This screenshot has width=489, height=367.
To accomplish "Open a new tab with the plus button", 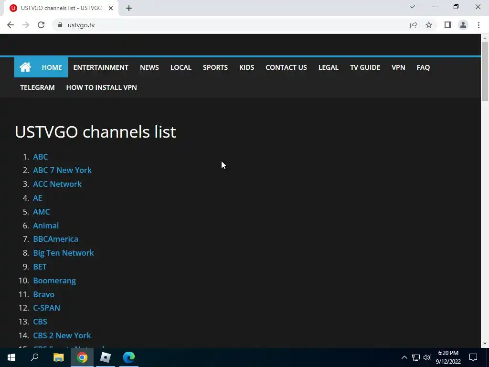I will pos(129,8).
